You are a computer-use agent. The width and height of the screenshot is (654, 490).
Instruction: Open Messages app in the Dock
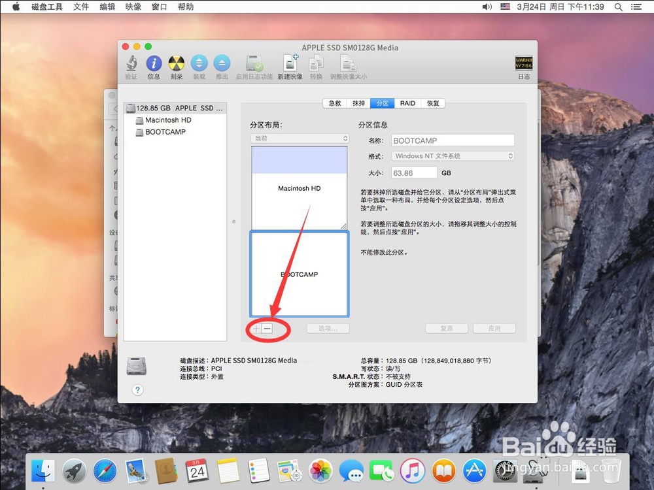coord(351,471)
